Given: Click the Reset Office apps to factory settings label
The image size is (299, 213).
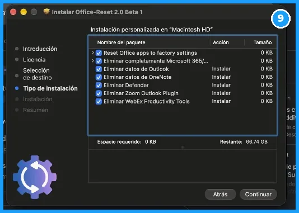Looking at the screenshot, I should coord(150,53).
